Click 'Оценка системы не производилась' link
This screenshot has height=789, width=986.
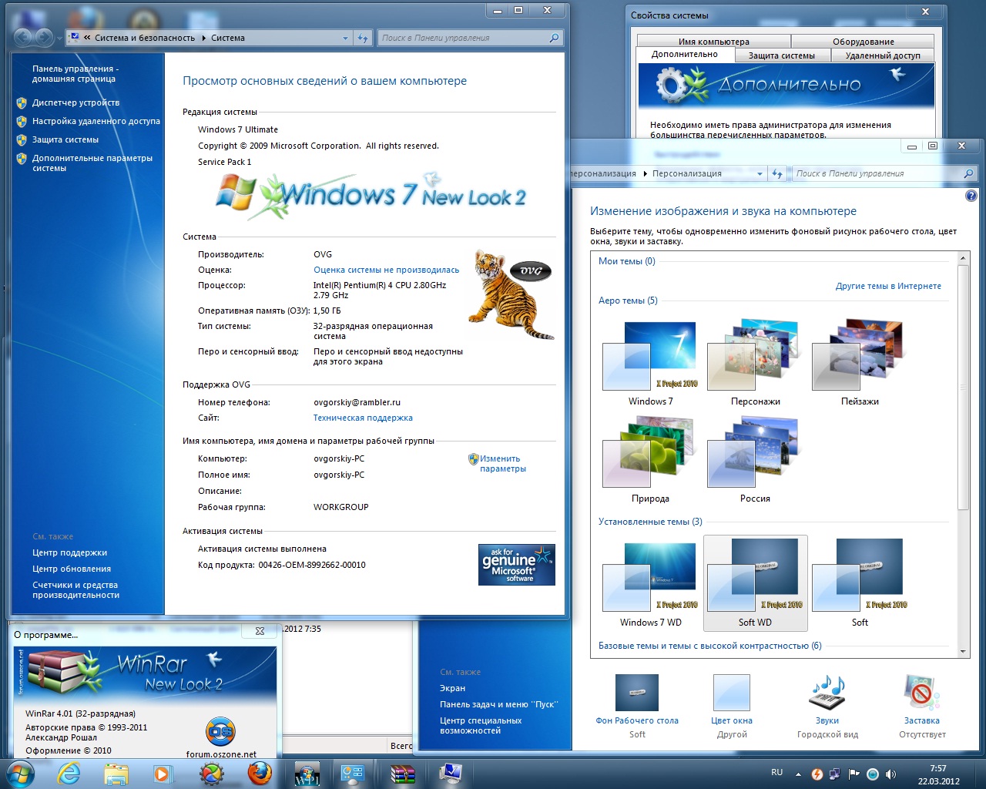click(386, 270)
